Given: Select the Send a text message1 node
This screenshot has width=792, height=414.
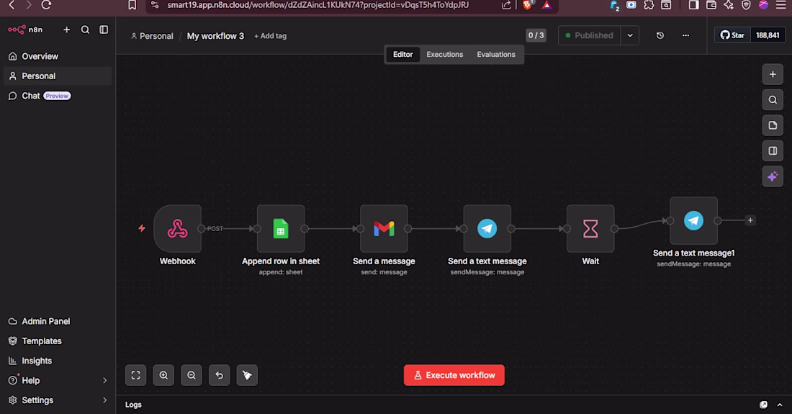Looking at the screenshot, I should [693, 220].
